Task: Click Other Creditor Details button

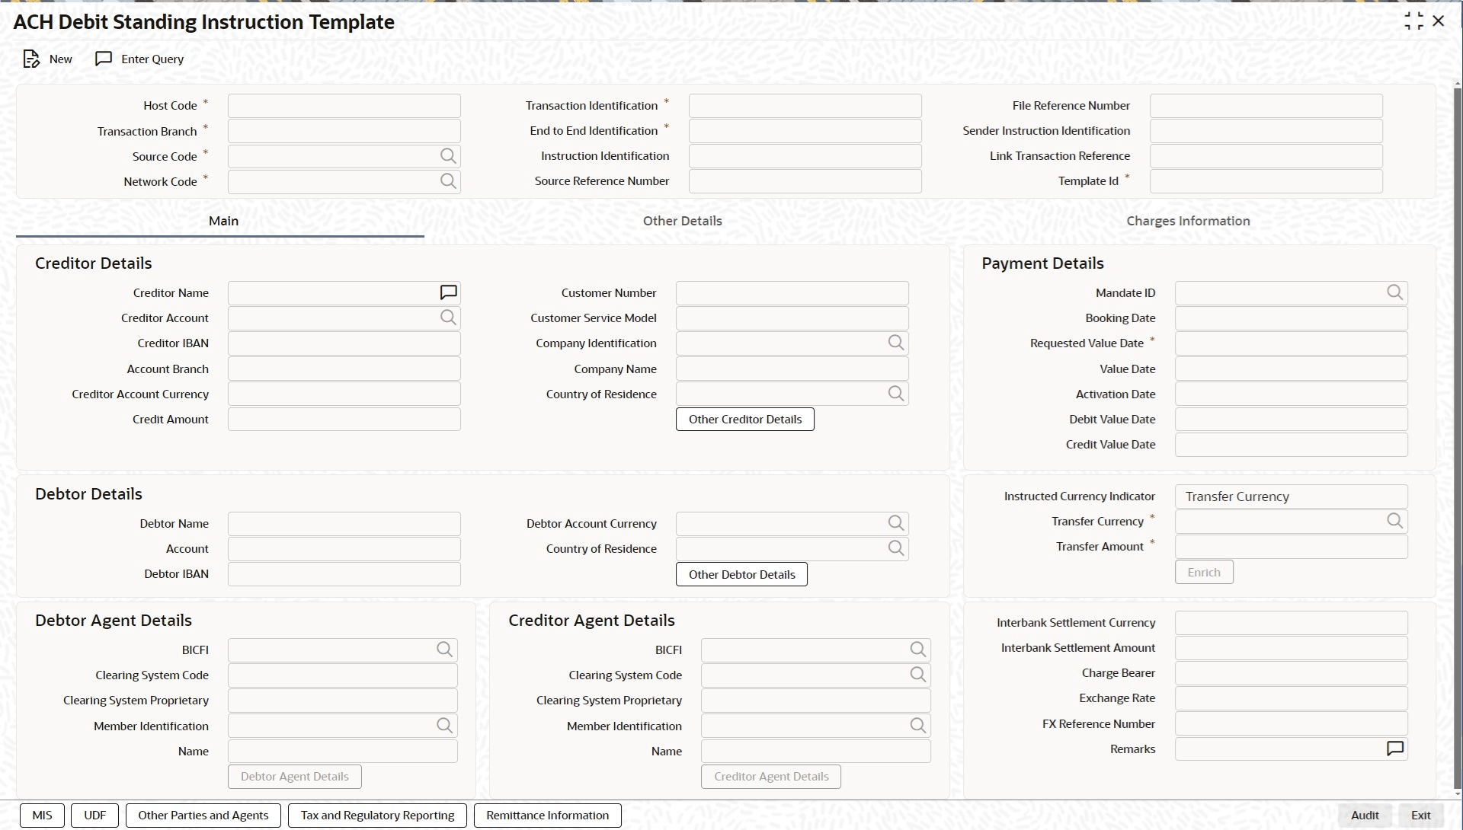Action: pyautogui.click(x=744, y=420)
